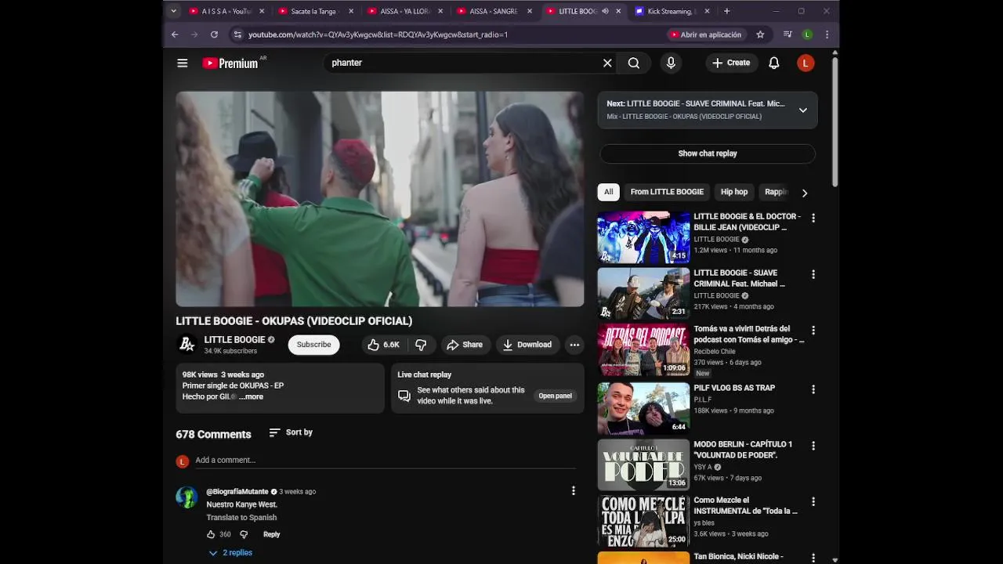
Task: Open the tab search dropdown arrow
Action: tap(174, 11)
